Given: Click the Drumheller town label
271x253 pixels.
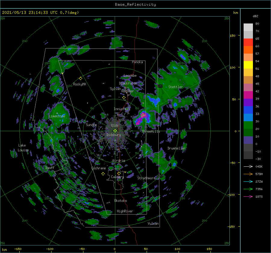Looking at the screenshot, I should click(176, 148).
